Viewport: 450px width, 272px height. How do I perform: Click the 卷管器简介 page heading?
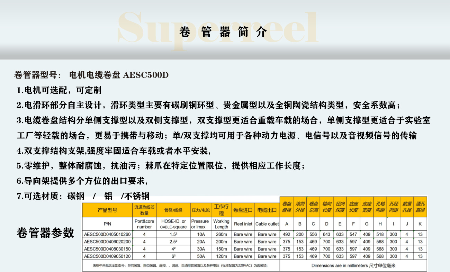point(224,32)
